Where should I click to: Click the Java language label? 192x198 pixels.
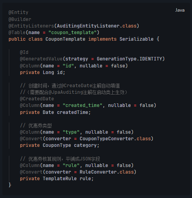click(180, 10)
